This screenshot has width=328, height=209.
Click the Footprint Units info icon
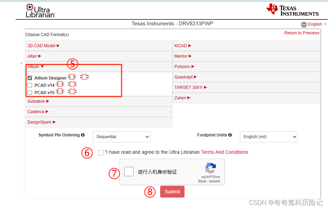pyautogui.click(x=230, y=135)
